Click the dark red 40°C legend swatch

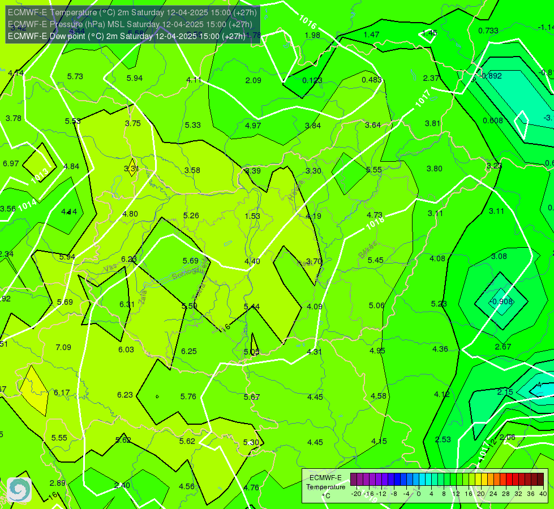point(540,480)
